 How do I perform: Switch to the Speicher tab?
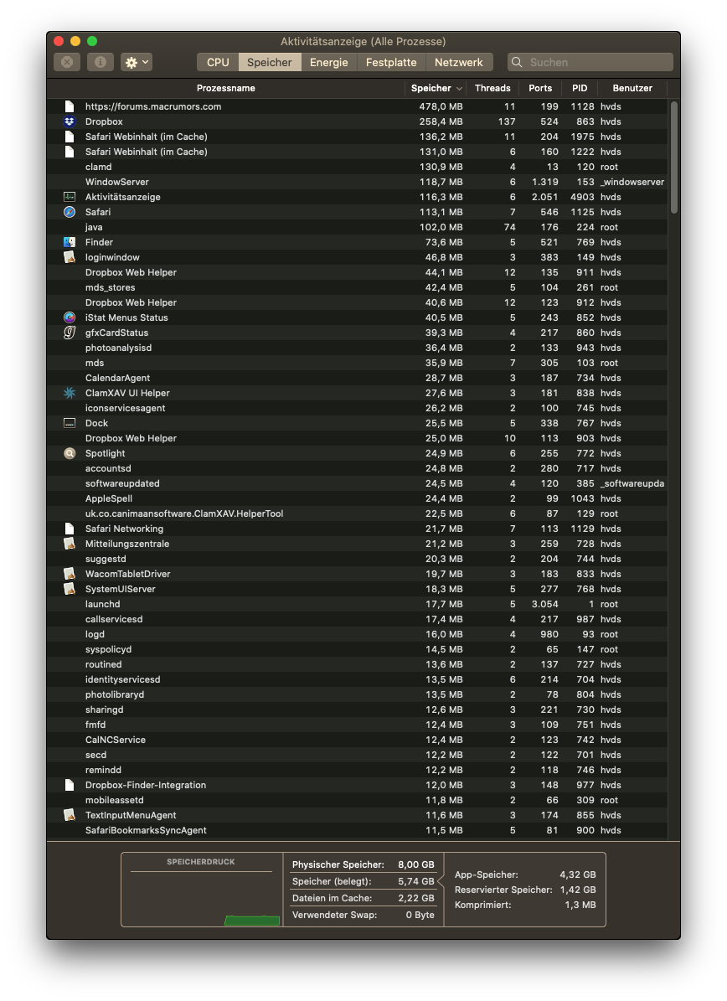pyautogui.click(x=270, y=62)
